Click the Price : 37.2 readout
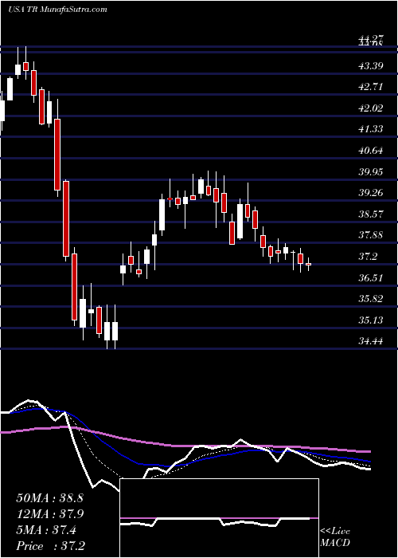Image resolution: width=398 pixels, height=558 pixels. (x=50, y=546)
